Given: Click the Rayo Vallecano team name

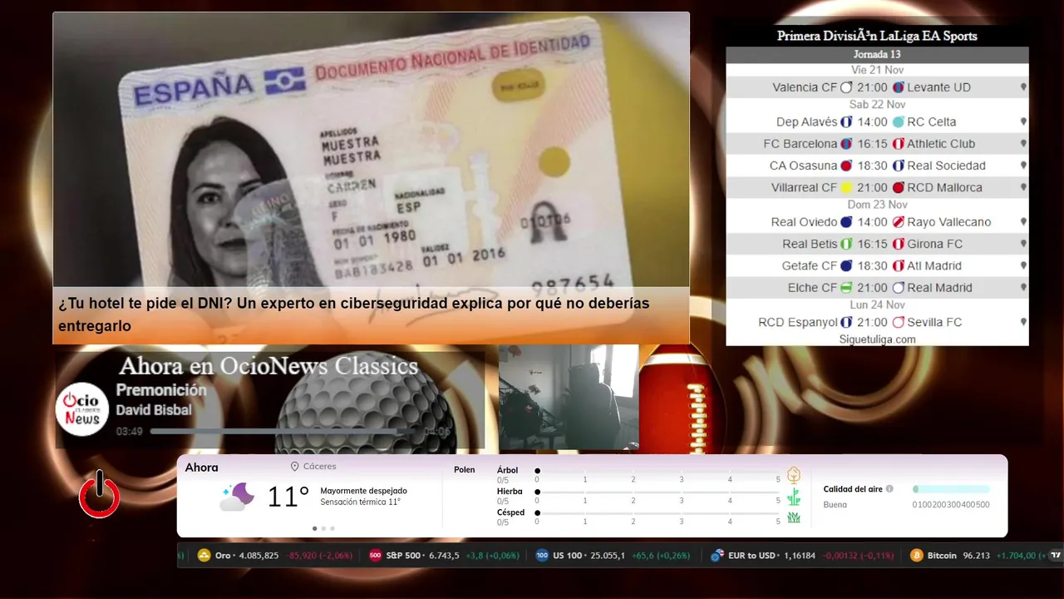Looking at the screenshot, I should click(949, 222).
